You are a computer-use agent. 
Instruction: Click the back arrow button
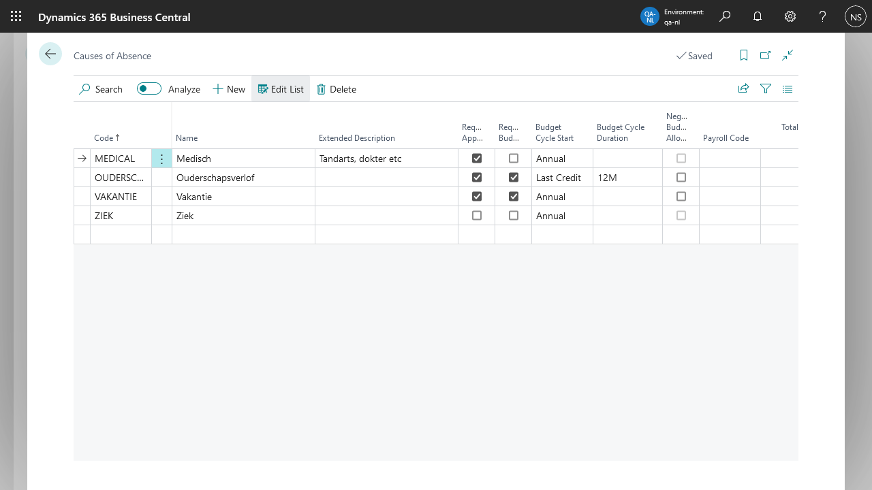[50, 54]
